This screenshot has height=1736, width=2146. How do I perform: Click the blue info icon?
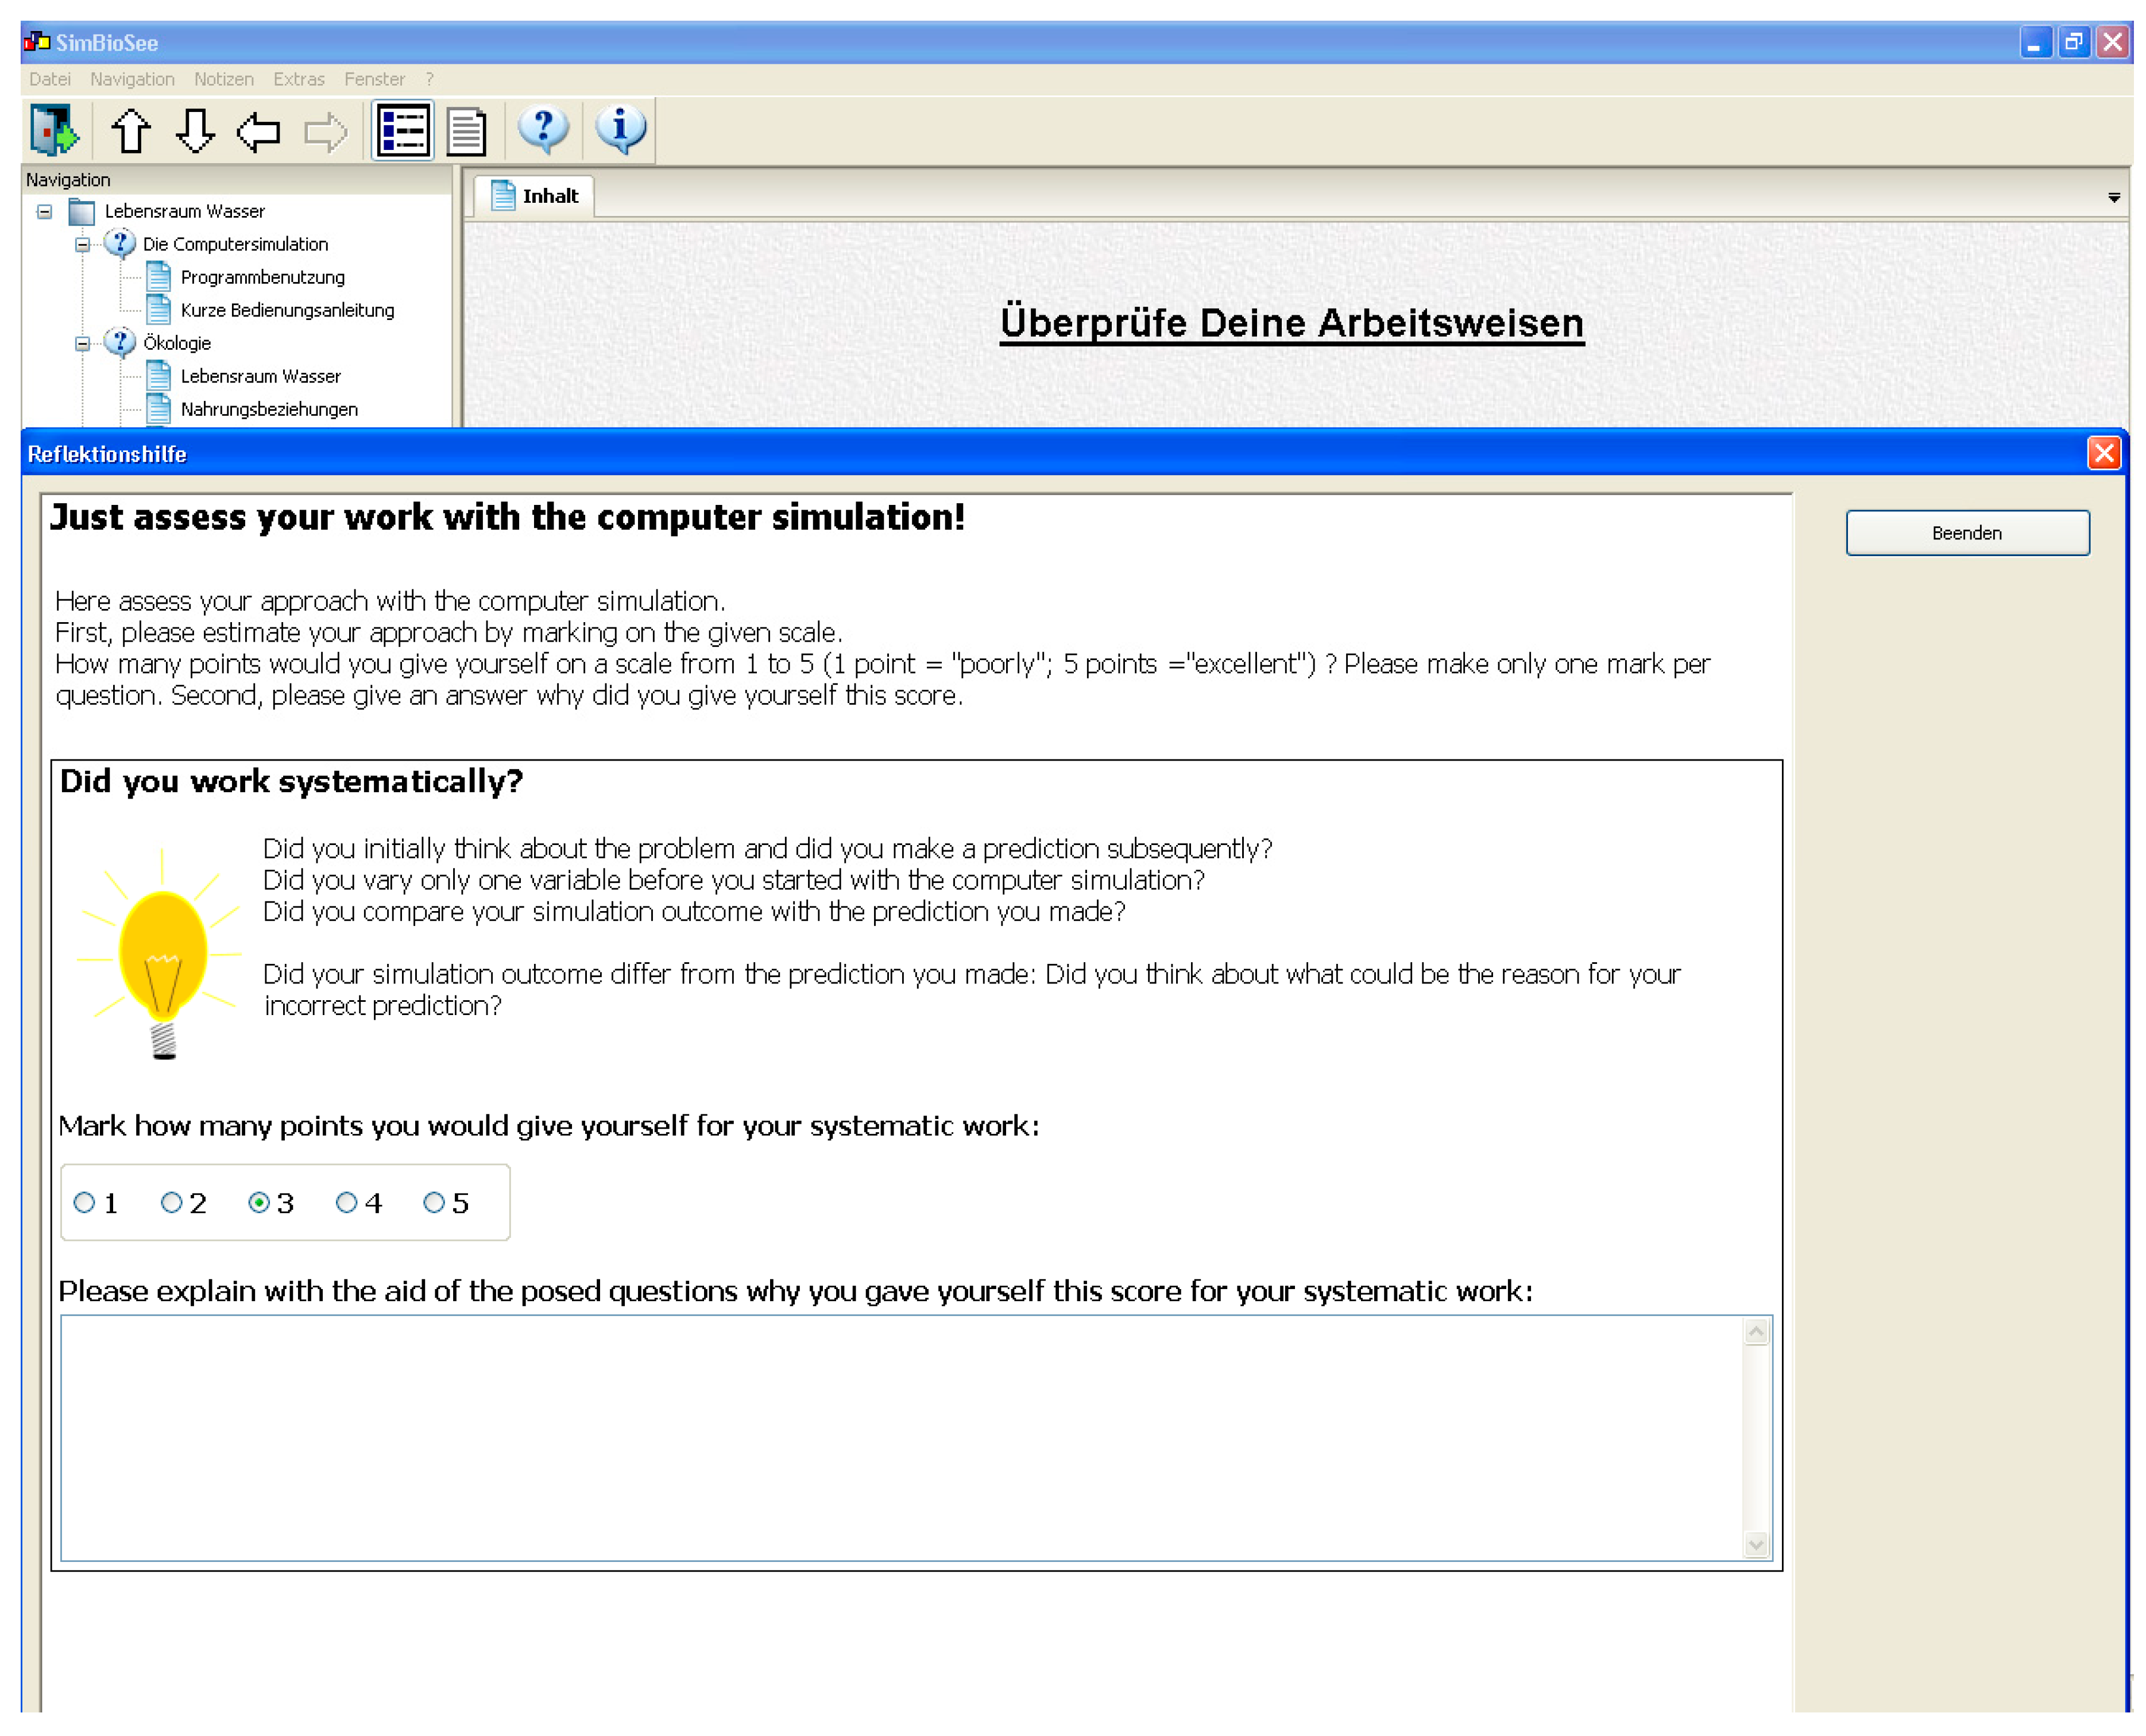[x=621, y=129]
